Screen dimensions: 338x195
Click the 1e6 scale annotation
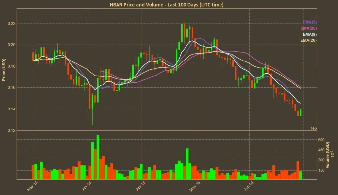coord(314,128)
